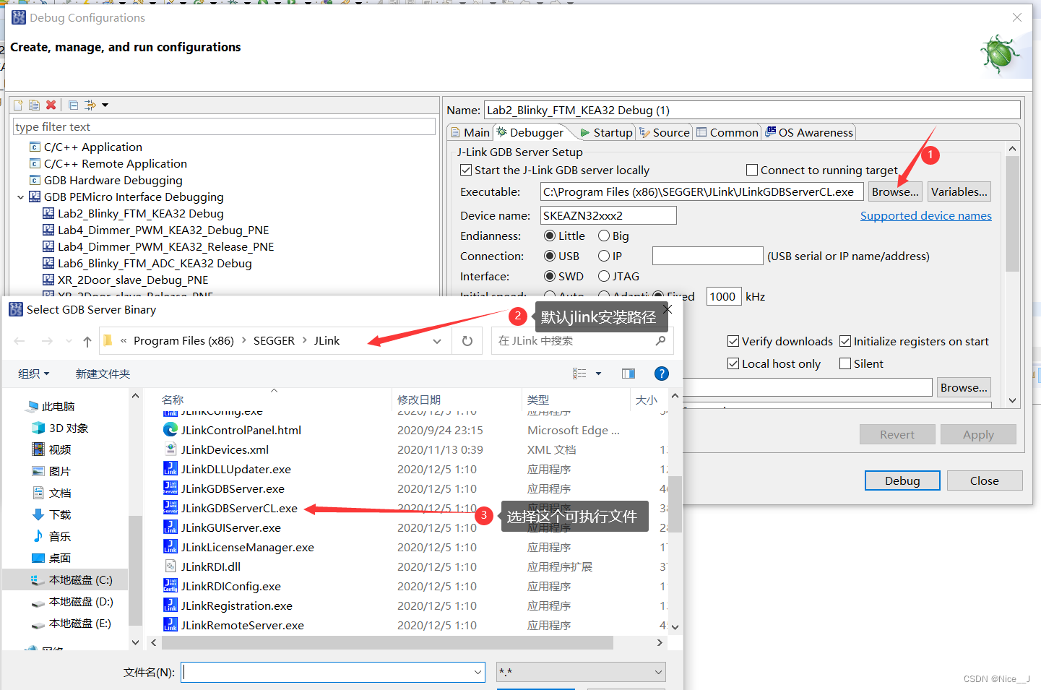Toggle Start the J-Link GDB server locally

pos(466,170)
